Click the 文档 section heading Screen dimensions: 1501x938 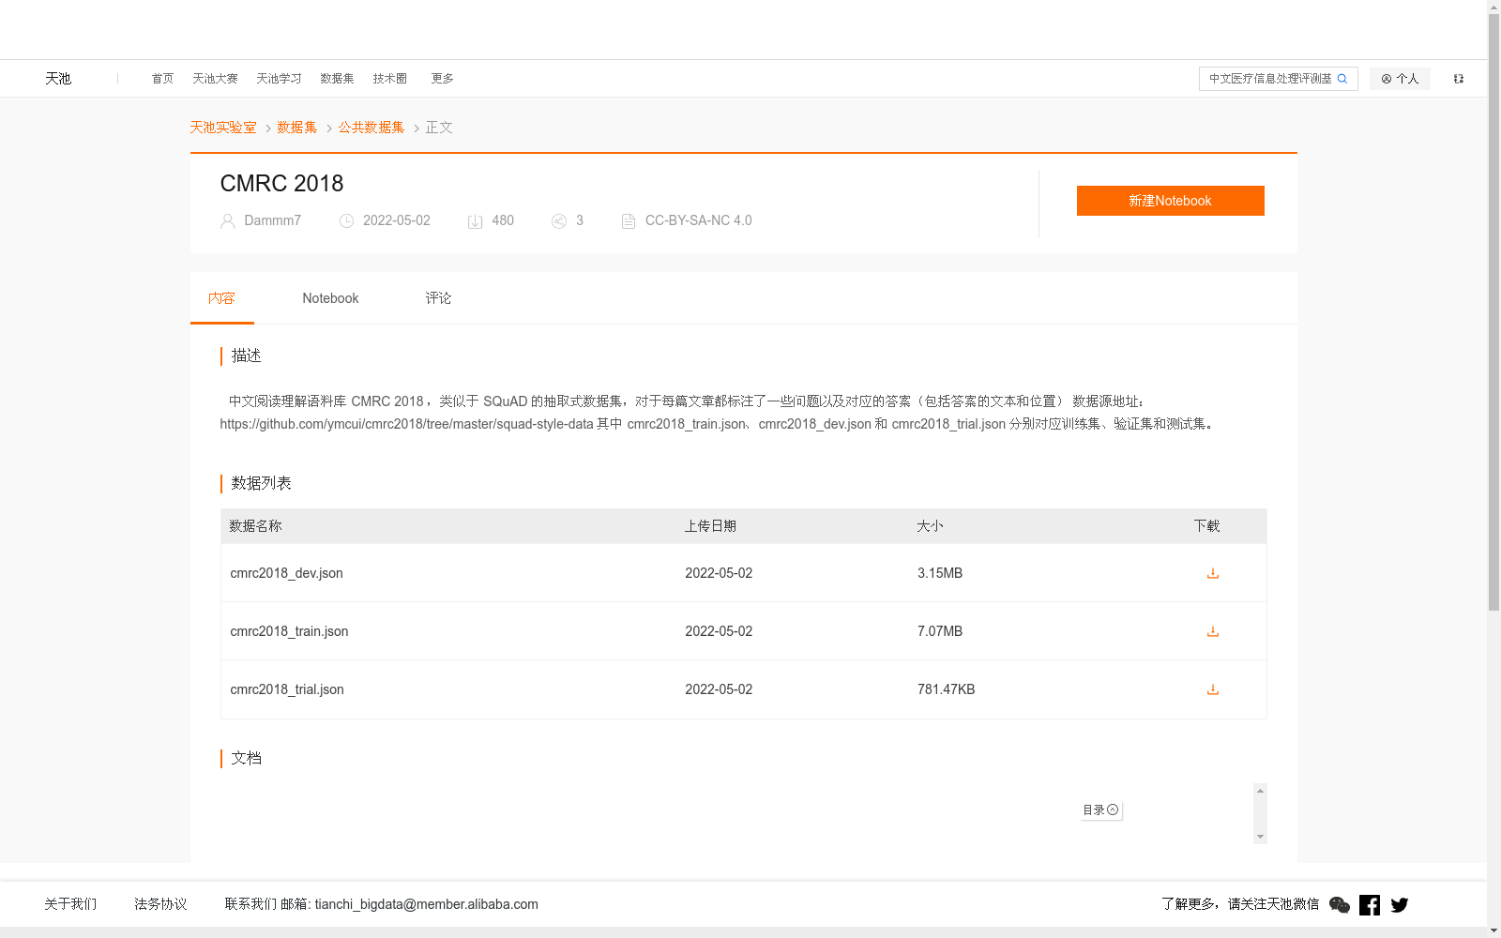(x=246, y=758)
